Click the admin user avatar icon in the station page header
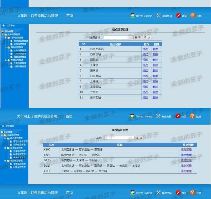This screenshot has height=199, width=211. click(133, 15)
